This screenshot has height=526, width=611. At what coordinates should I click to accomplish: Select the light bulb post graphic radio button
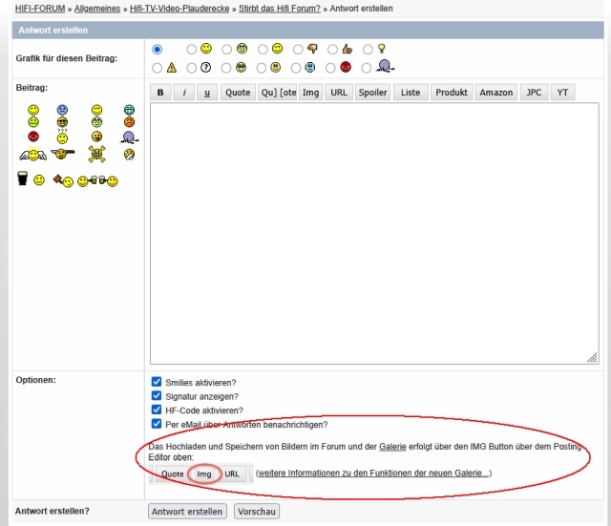pos(368,50)
